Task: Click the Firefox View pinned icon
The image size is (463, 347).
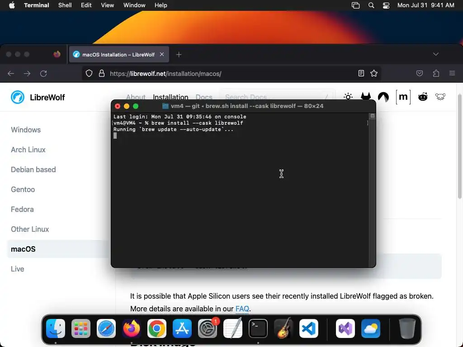Action: pos(57,54)
